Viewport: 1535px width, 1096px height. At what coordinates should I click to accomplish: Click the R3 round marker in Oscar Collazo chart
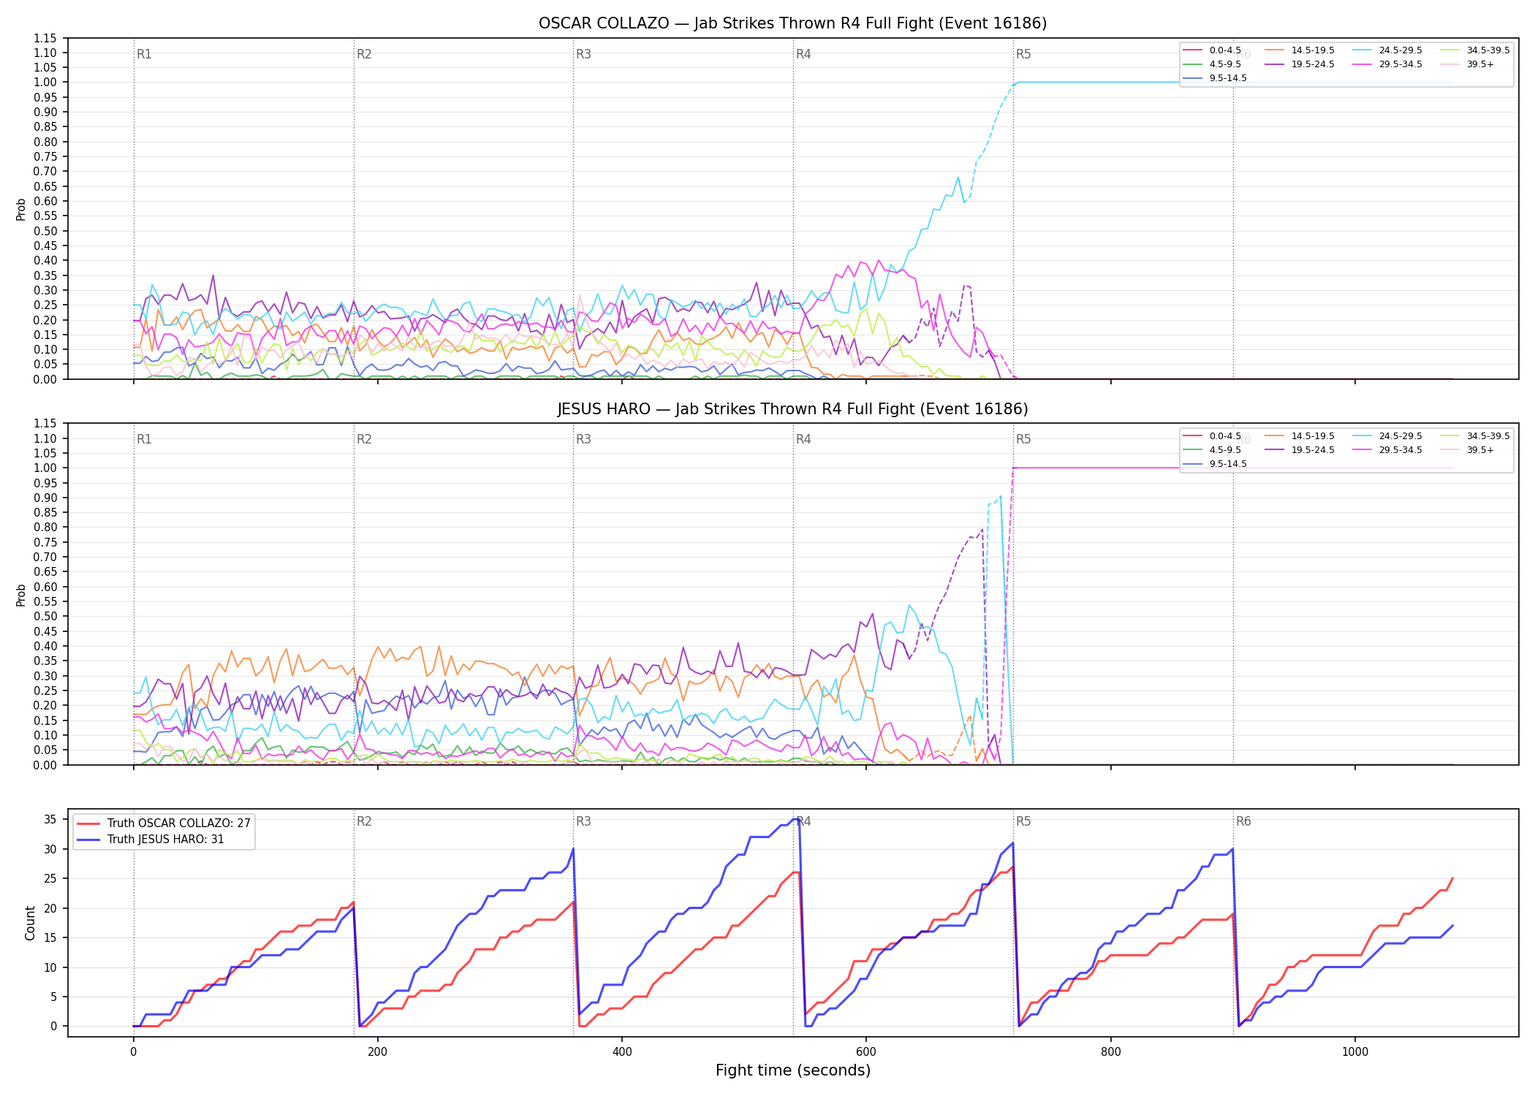tap(583, 54)
